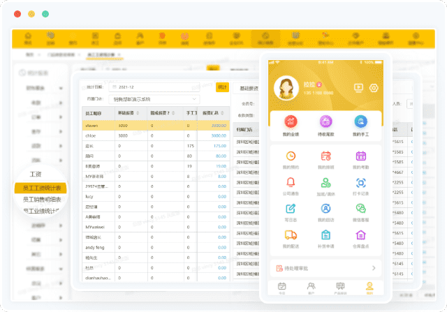Open the 归属门店 store dropdown
This screenshot has height=312, width=447.
(x=154, y=99)
